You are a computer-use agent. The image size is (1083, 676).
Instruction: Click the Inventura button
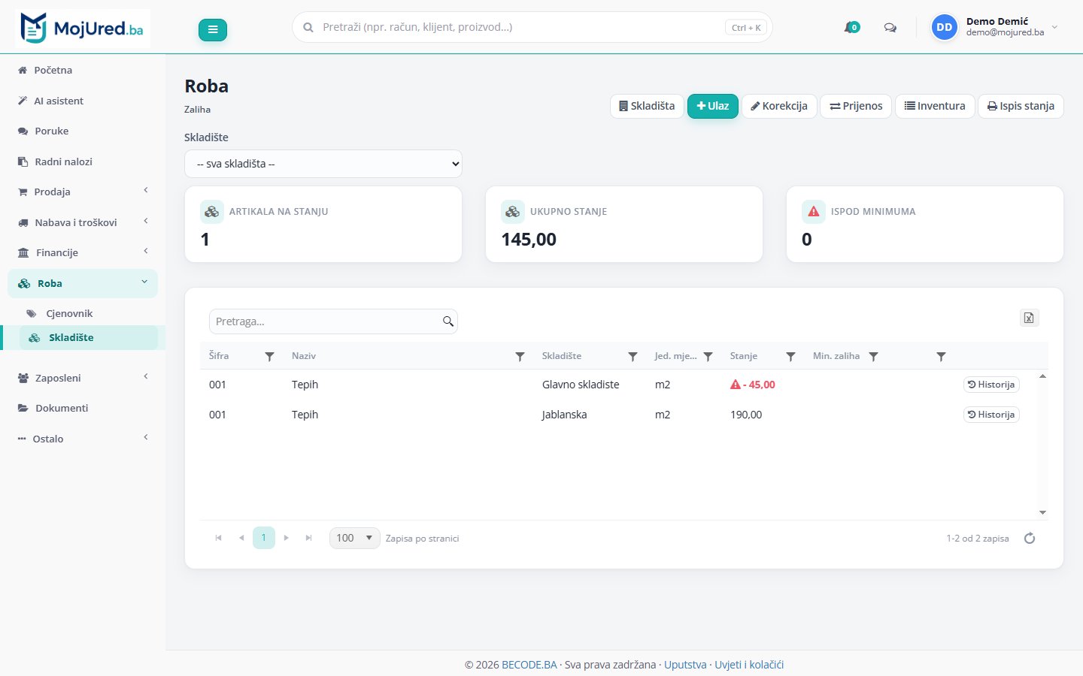[935, 106]
